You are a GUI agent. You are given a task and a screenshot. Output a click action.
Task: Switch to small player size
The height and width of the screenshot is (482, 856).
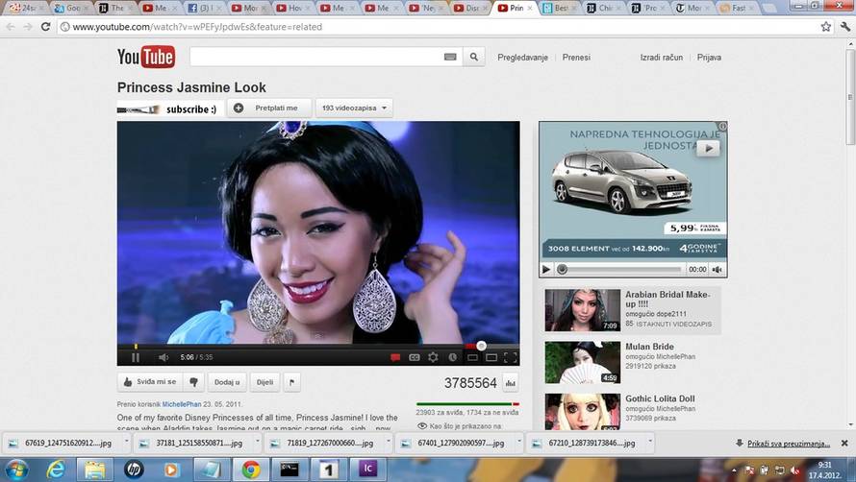tap(473, 358)
